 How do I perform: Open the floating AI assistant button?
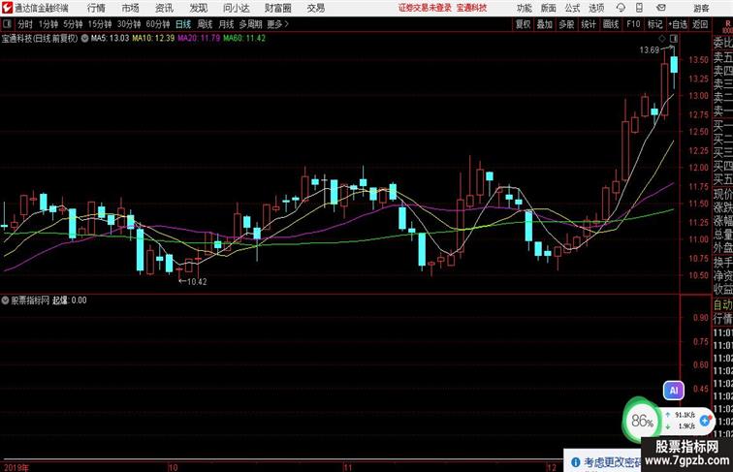click(674, 391)
